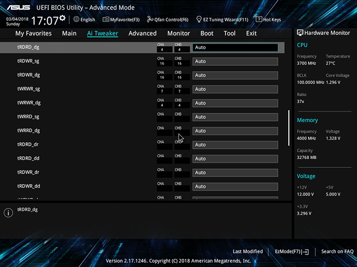Select the tWRWR_dg Auto field
357x267 pixels.
coord(235,103)
